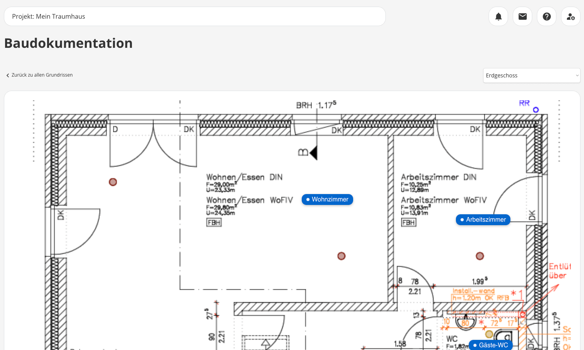This screenshot has width=584, height=350.
Task: Open the messages envelope icon
Action: 522,16
